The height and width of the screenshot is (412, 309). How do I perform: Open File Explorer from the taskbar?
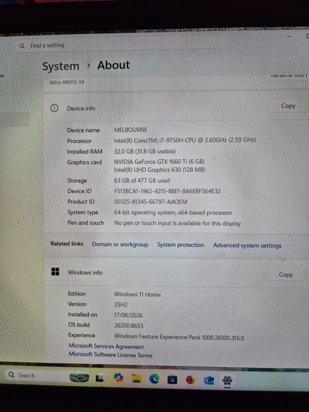coord(136,379)
